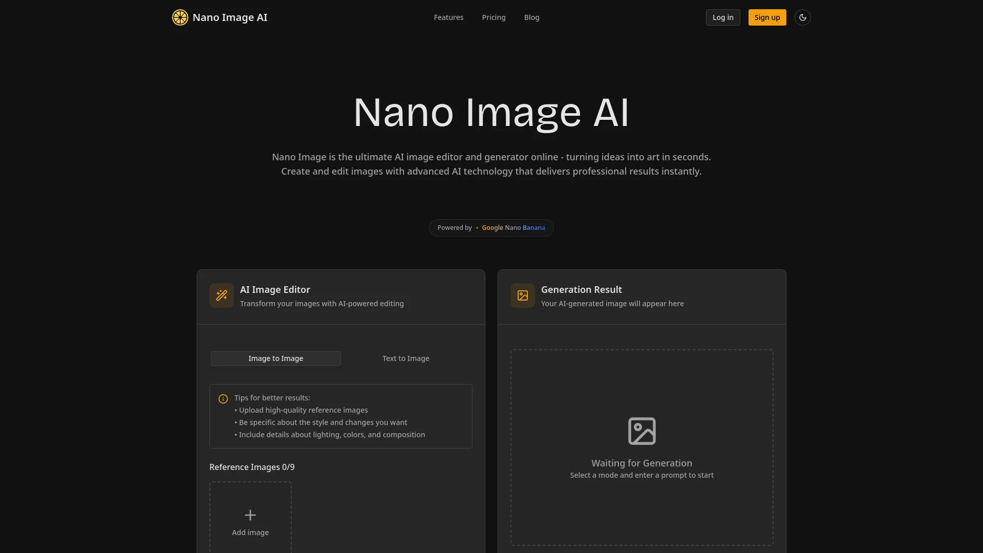Follow the Google Nano Banana link

click(x=514, y=227)
